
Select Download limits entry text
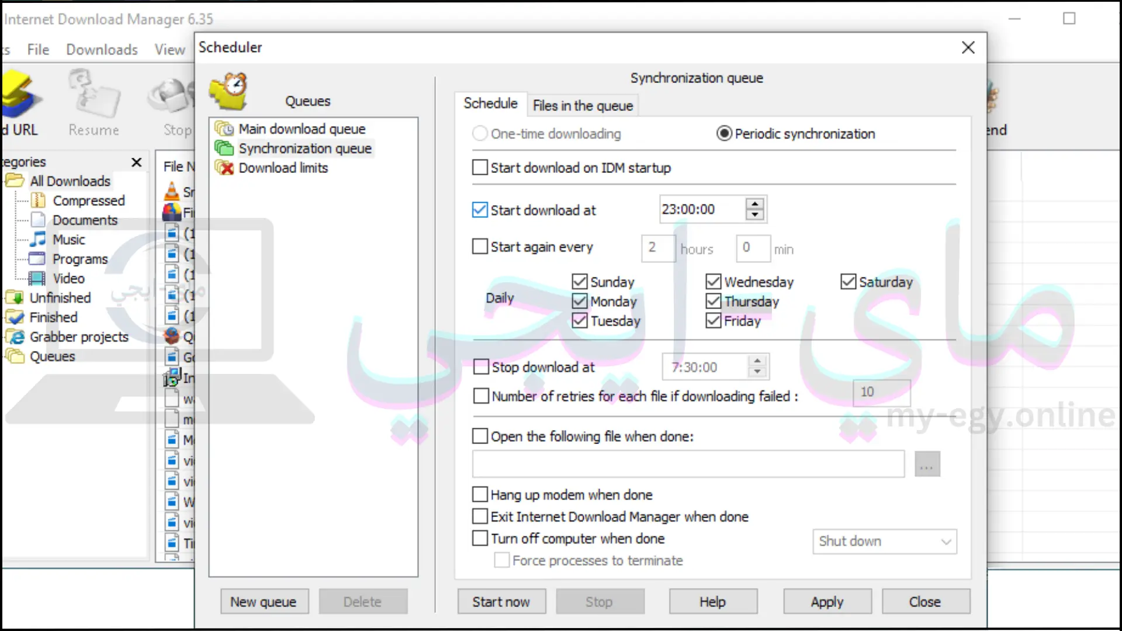tap(283, 168)
